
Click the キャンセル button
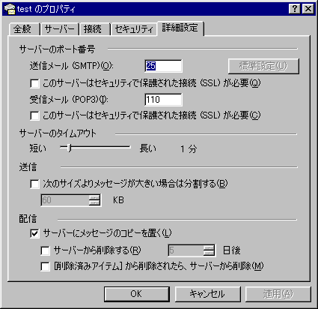point(207,294)
